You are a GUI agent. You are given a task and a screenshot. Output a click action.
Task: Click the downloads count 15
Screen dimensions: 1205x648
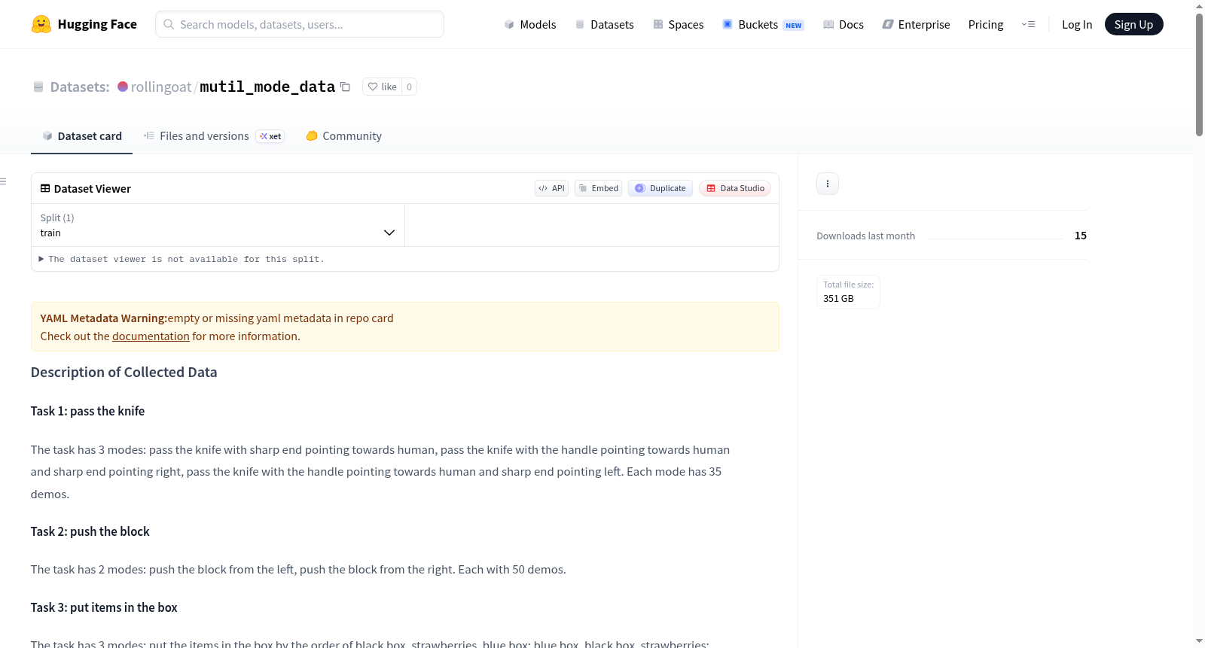1081,236
